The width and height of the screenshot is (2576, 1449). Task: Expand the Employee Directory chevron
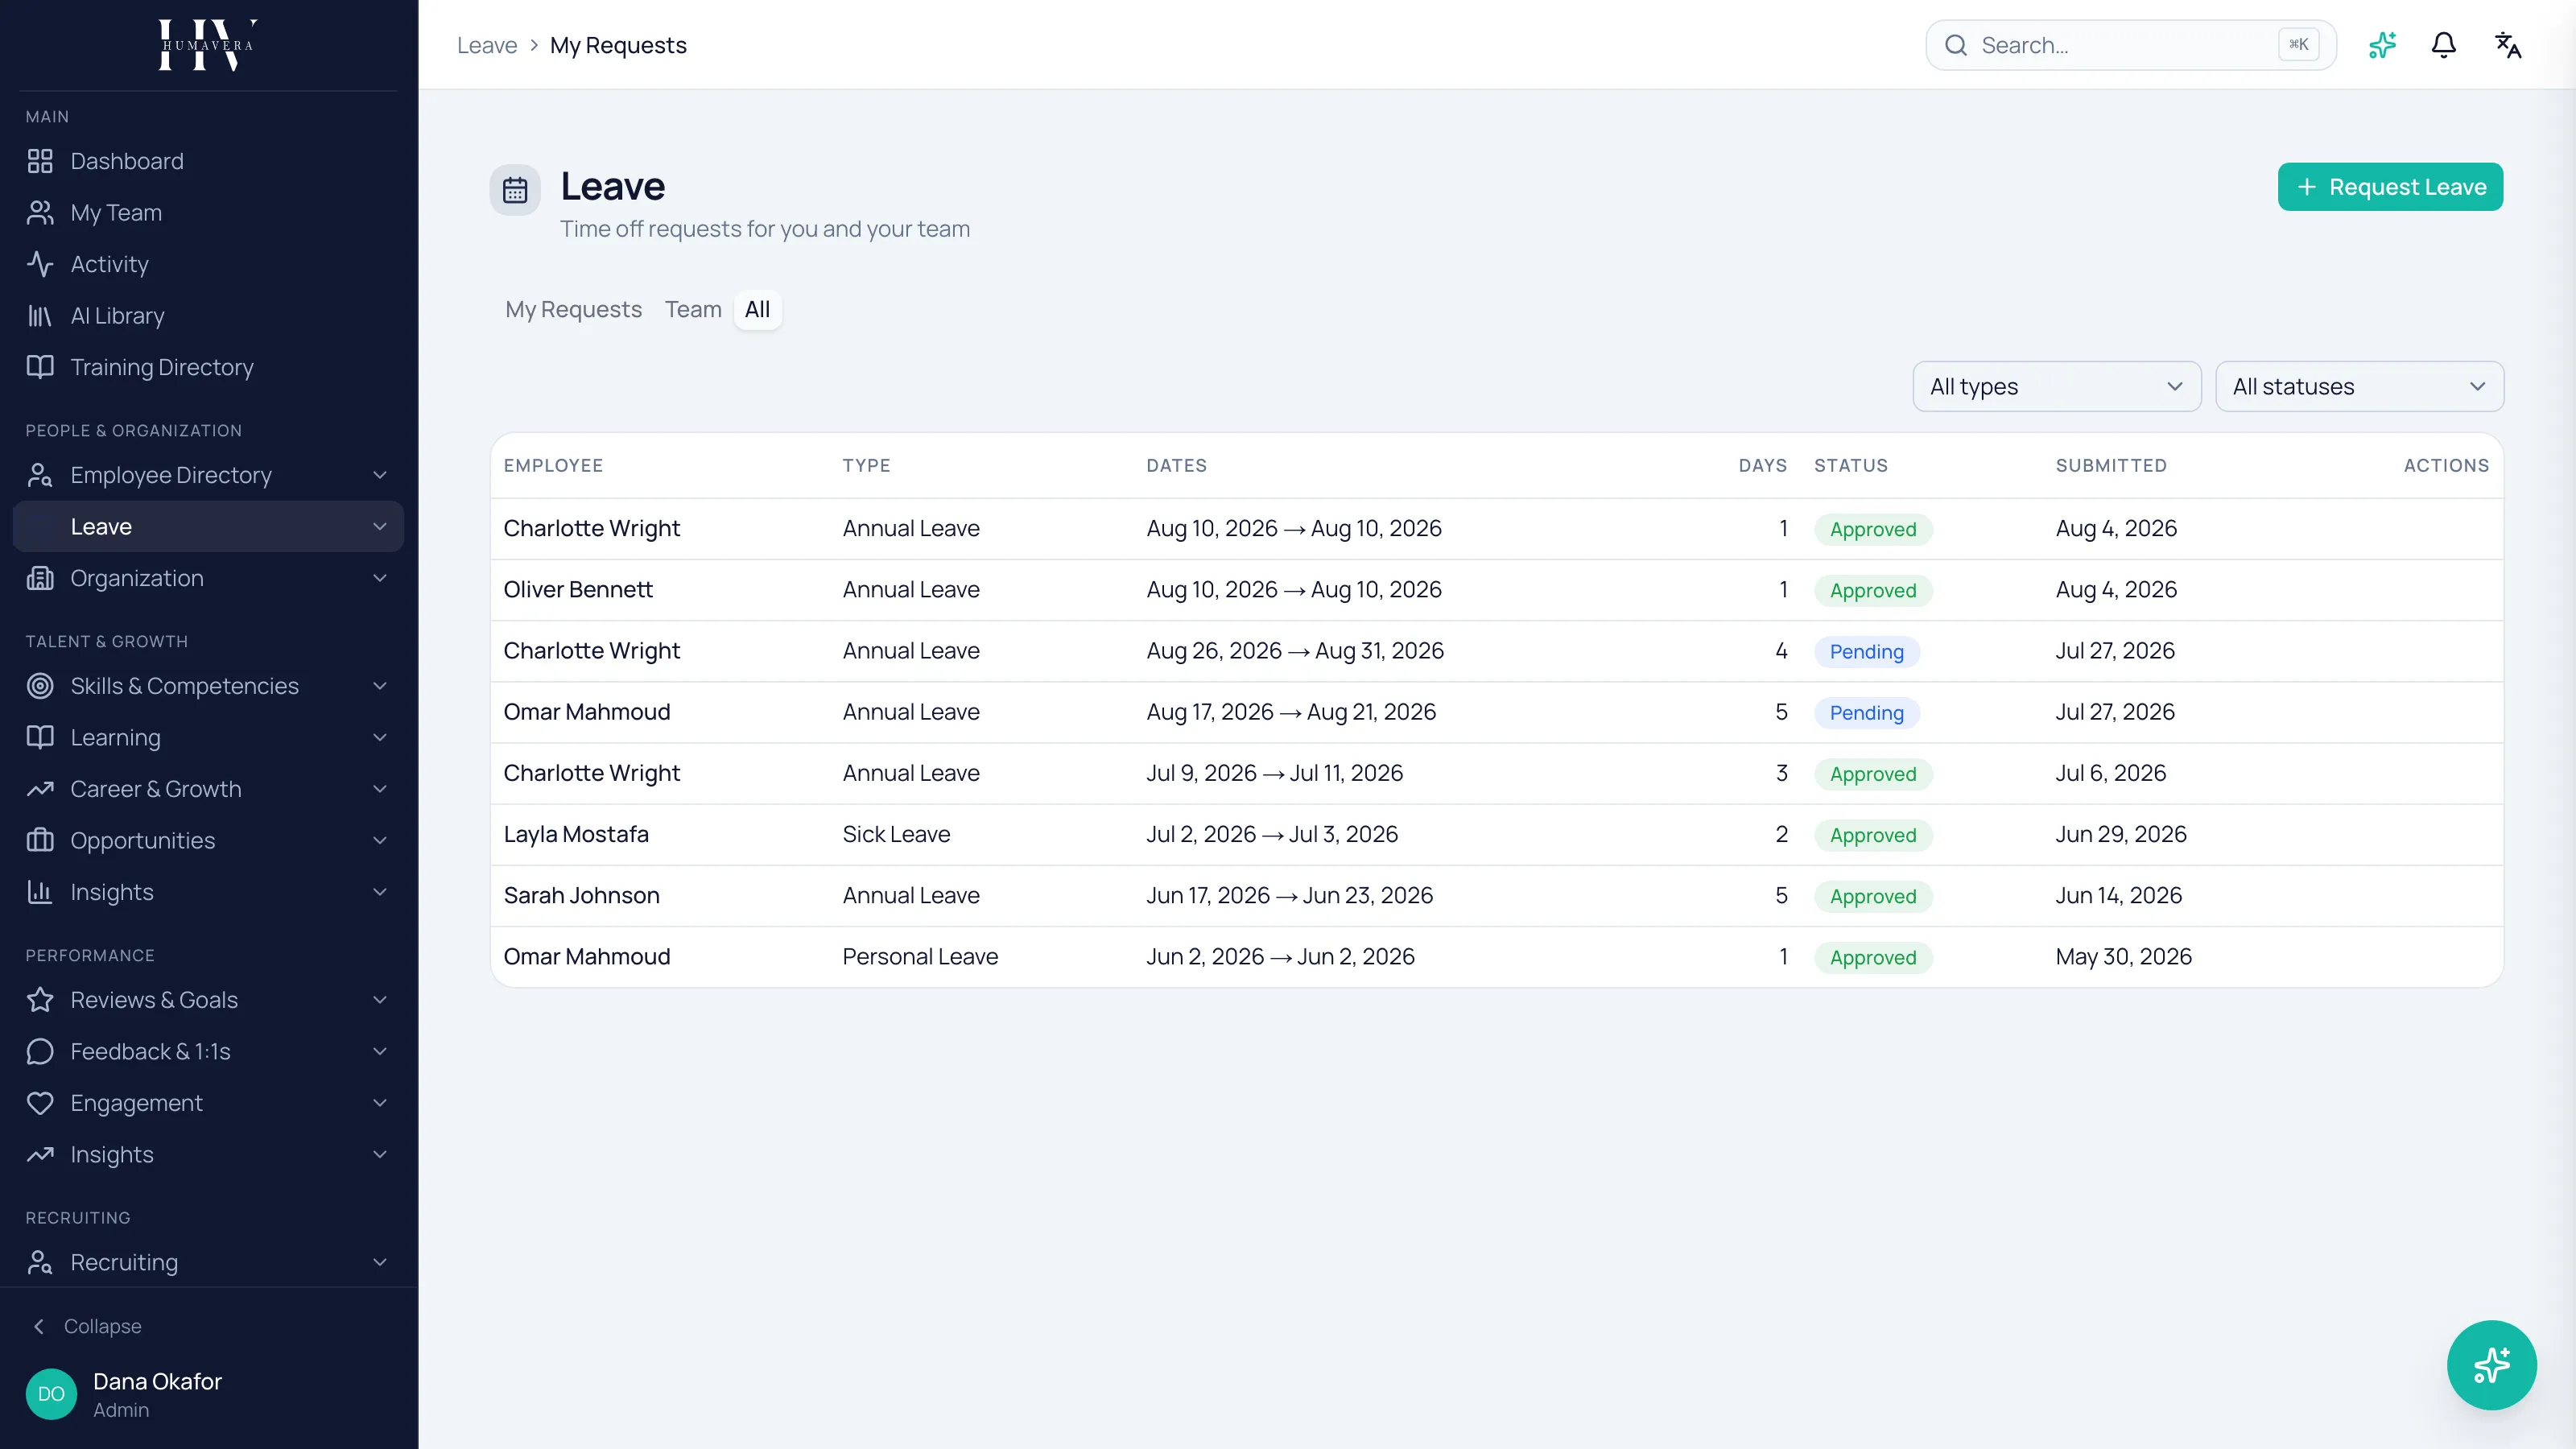point(380,475)
